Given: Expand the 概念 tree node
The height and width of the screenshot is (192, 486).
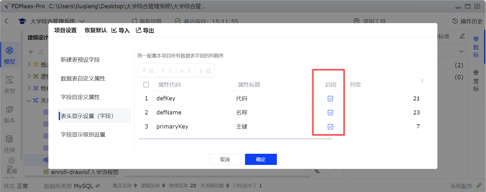Looking at the screenshot, I should pyautogui.click(x=29, y=64).
